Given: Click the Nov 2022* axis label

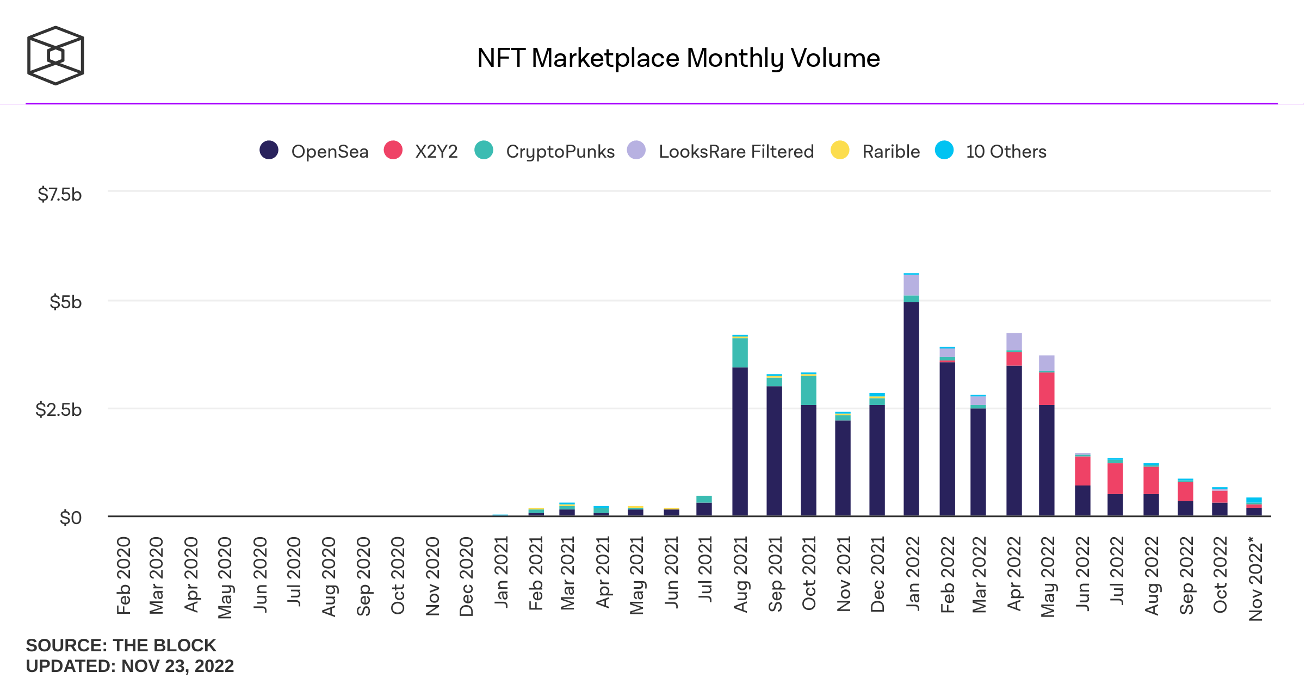Looking at the screenshot, I should [x=1255, y=578].
